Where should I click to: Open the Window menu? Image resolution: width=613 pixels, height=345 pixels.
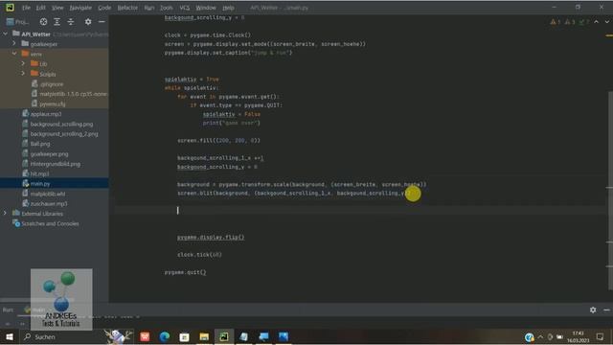click(206, 8)
